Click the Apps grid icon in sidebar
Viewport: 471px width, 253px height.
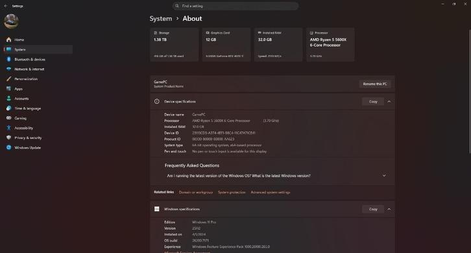click(8, 89)
